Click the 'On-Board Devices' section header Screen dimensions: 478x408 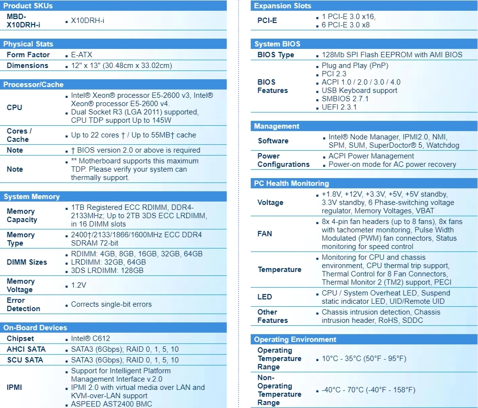(113, 327)
